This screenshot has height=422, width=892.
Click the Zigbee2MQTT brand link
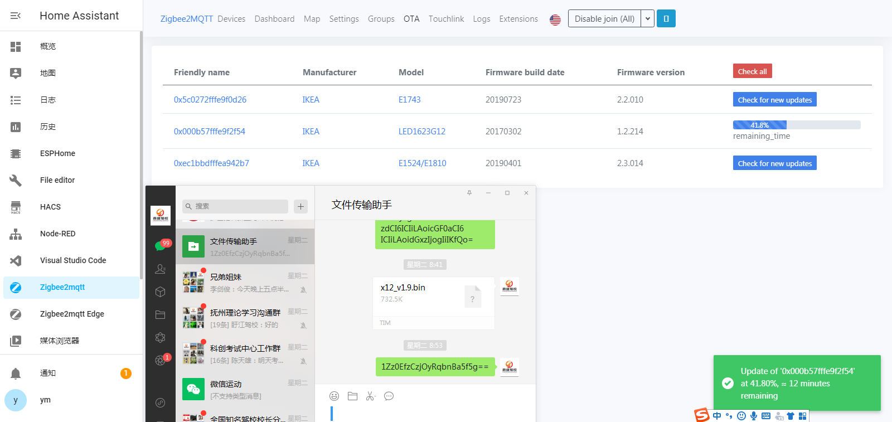pyautogui.click(x=186, y=19)
